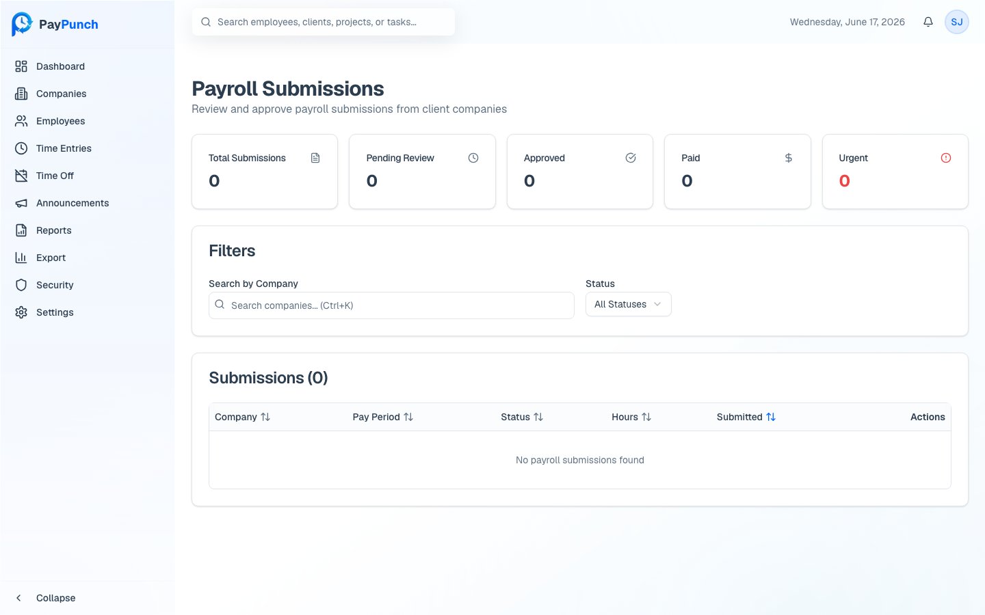985x615 pixels.
Task: Click the Company column header
Action: click(x=236, y=417)
